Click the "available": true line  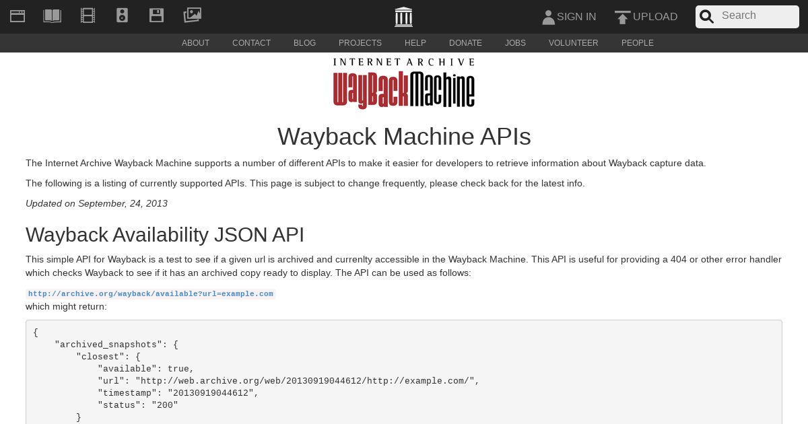(146, 369)
